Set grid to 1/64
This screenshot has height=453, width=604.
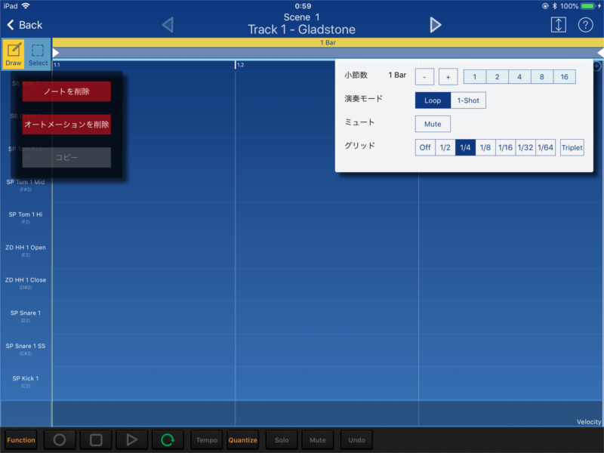click(545, 147)
